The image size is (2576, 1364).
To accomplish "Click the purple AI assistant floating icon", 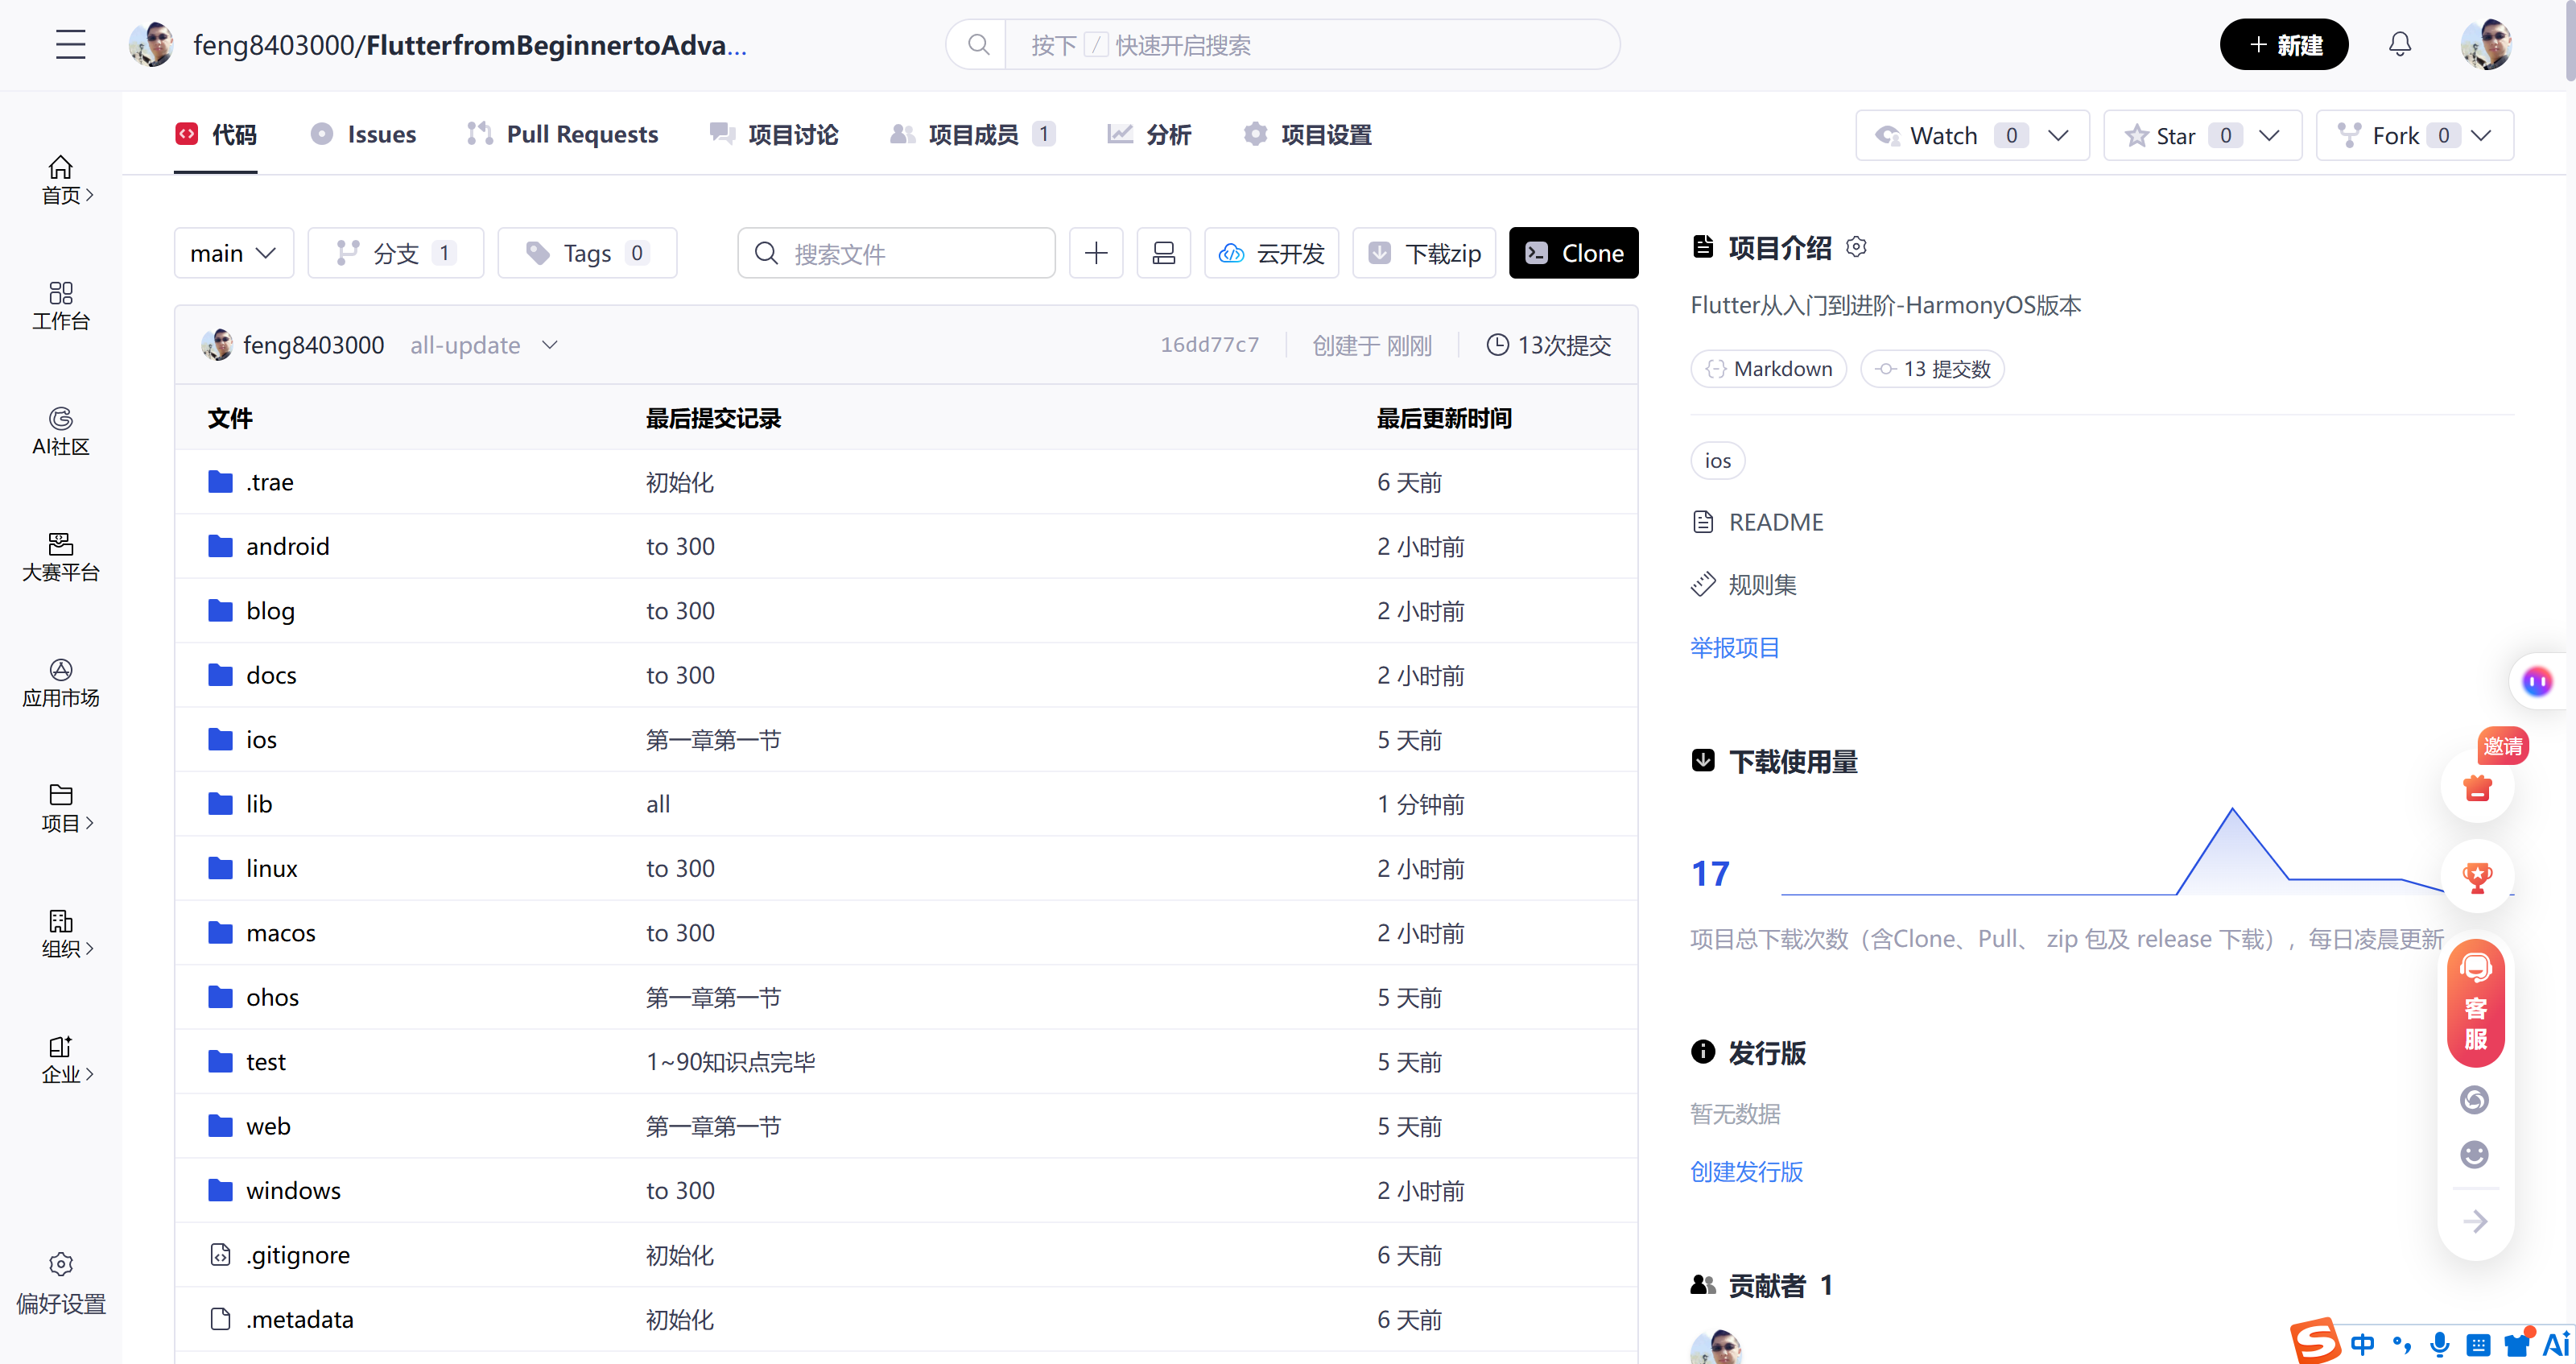I will tap(2536, 682).
